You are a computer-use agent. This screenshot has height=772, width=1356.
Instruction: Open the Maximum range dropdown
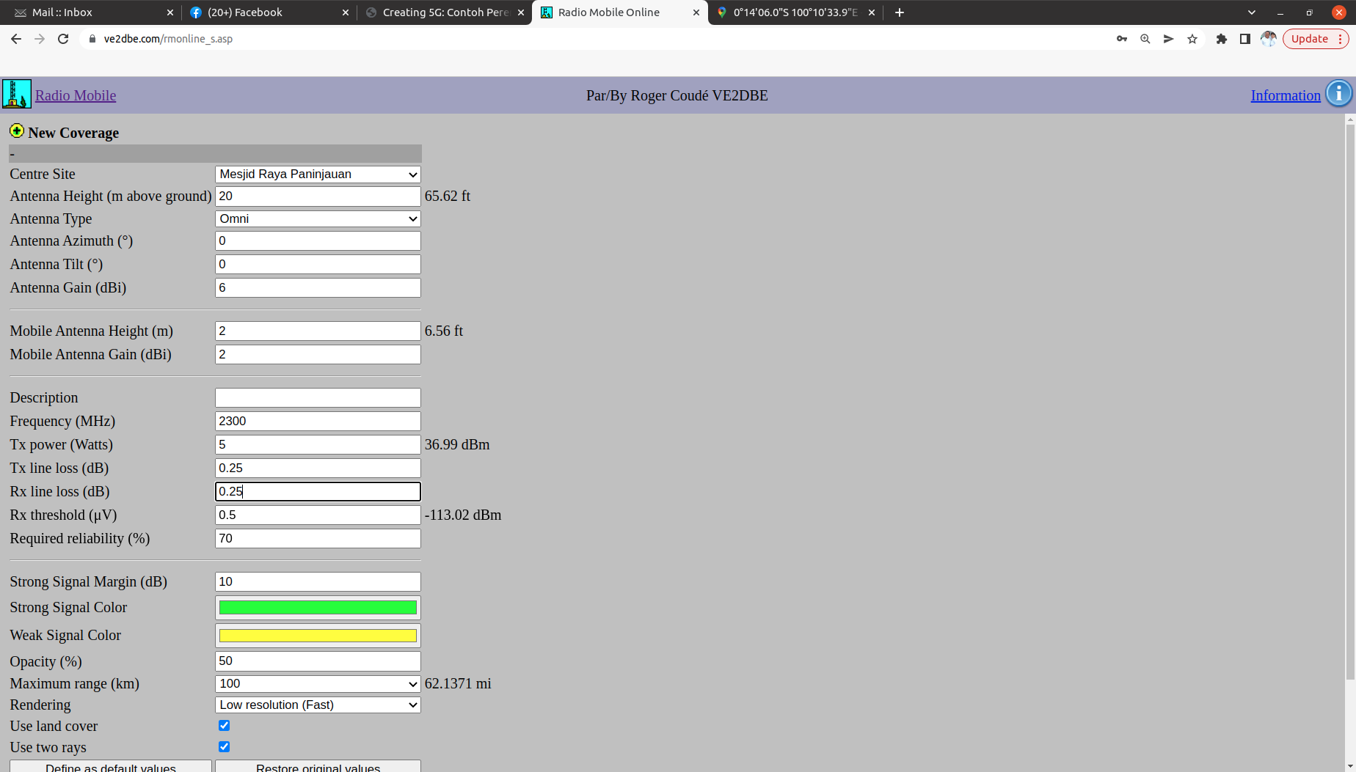318,683
